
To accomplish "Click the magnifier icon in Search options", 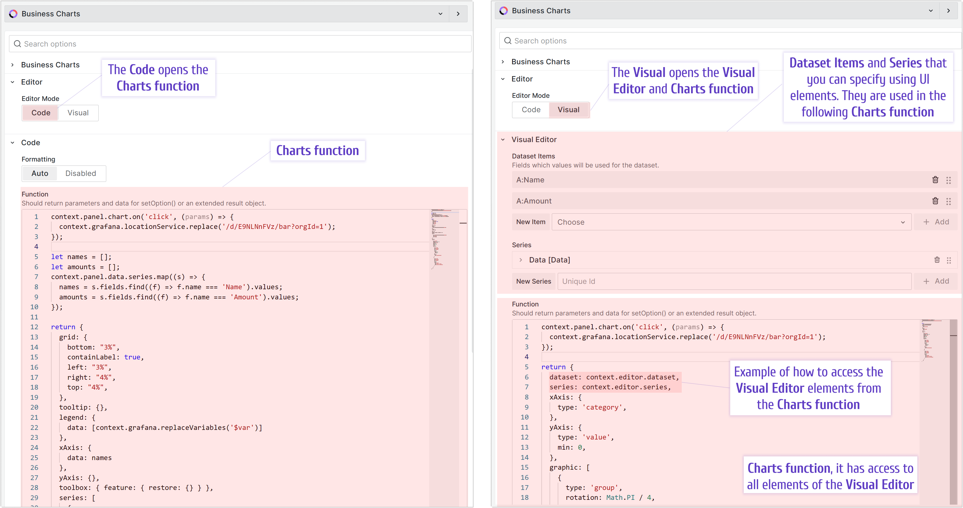I will (17, 43).
